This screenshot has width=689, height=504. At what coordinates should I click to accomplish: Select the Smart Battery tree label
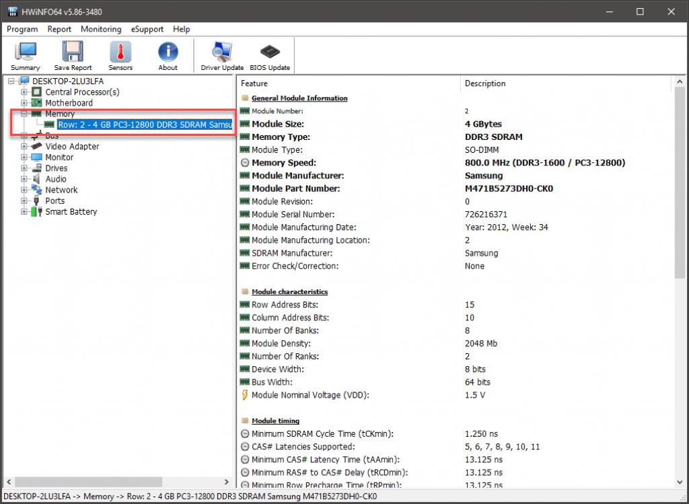pos(71,212)
